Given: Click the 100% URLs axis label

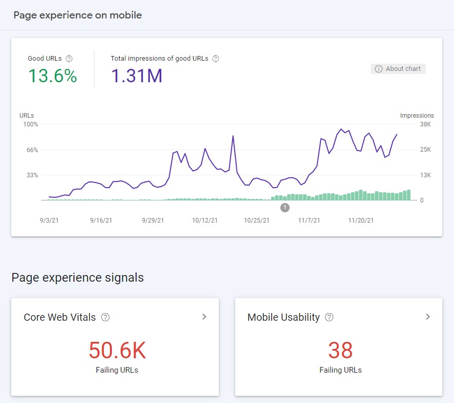Looking at the screenshot, I should click(x=30, y=124).
